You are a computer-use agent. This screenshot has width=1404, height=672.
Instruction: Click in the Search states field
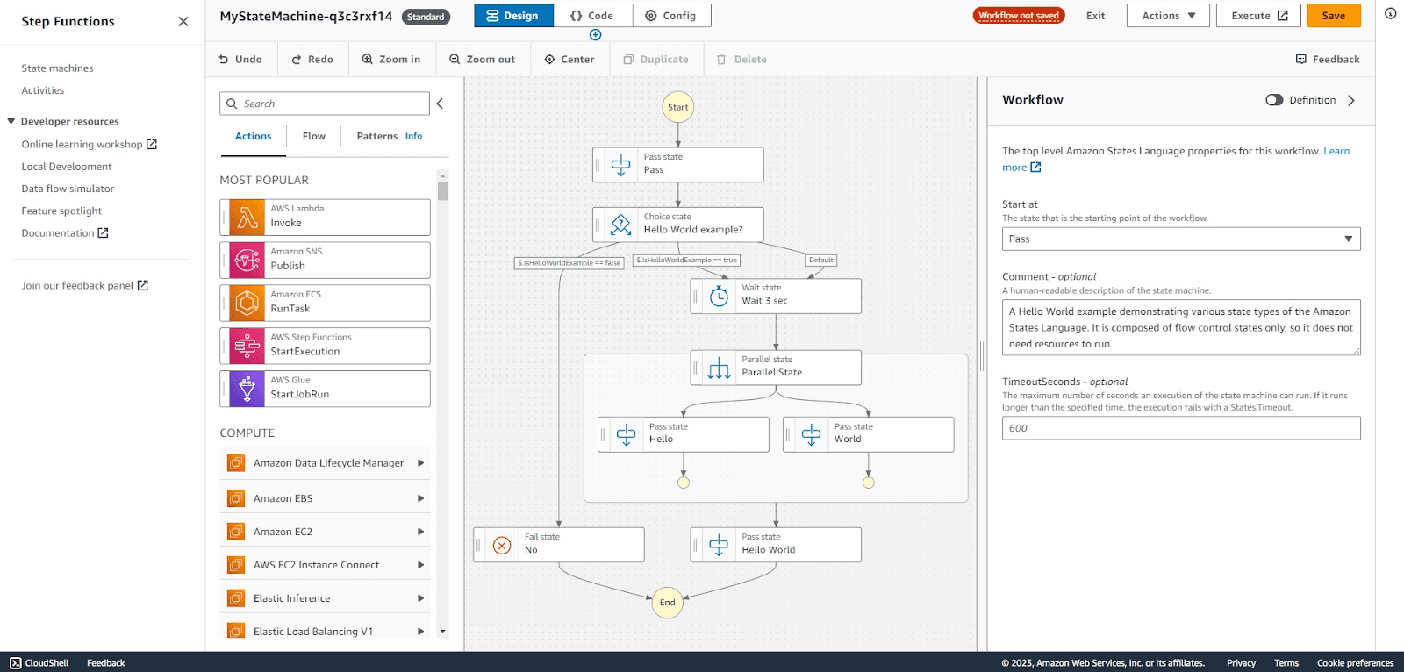(x=325, y=104)
